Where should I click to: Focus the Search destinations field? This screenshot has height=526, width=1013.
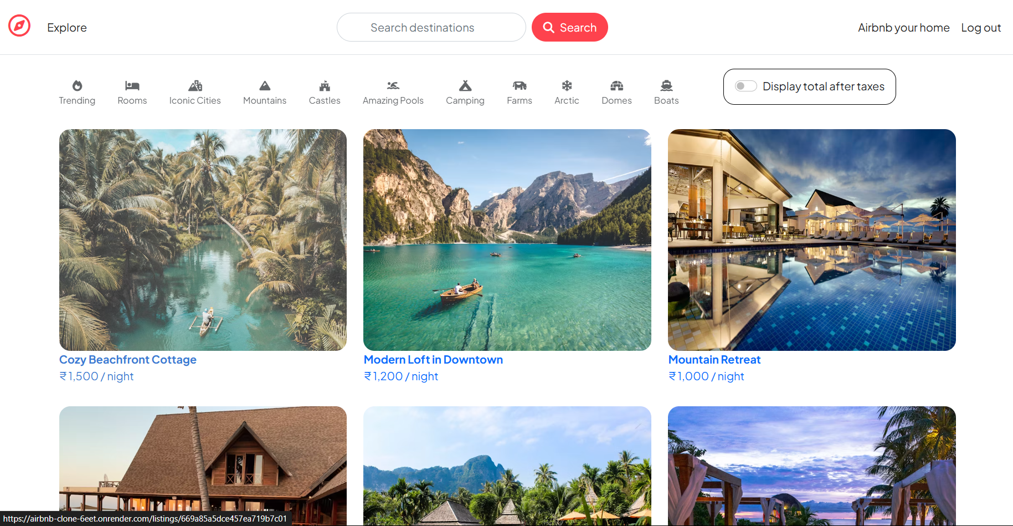pyautogui.click(x=431, y=27)
